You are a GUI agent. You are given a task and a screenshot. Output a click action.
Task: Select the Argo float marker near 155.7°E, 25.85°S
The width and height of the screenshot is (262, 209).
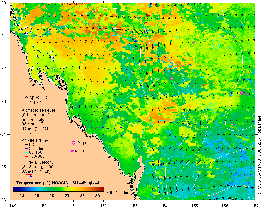click(216, 195)
